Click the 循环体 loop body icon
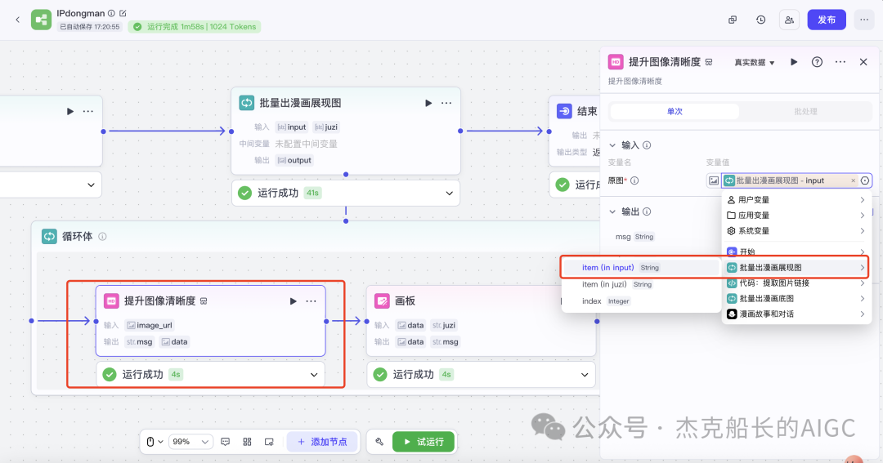Image resolution: width=883 pixels, height=463 pixels. point(49,236)
